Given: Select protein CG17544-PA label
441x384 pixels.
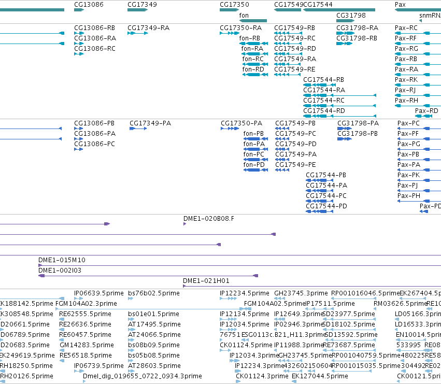Looking at the screenshot, I should tap(326, 186).
